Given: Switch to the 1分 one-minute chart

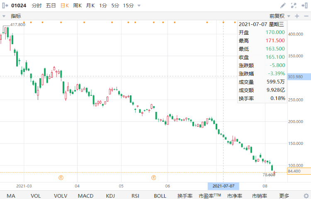Looking at the screenshot, I should point(103,5).
